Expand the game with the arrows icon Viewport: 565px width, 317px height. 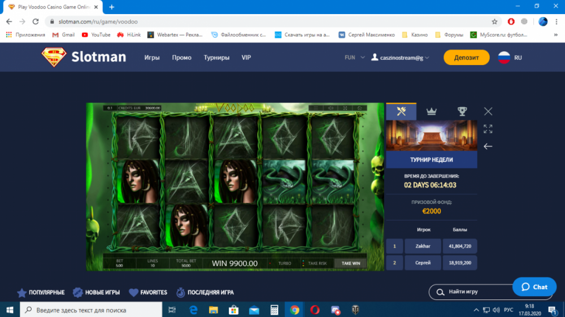pyautogui.click(x=488, y=129)
